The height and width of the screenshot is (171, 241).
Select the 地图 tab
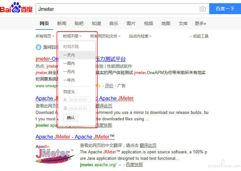pos(166,23)
